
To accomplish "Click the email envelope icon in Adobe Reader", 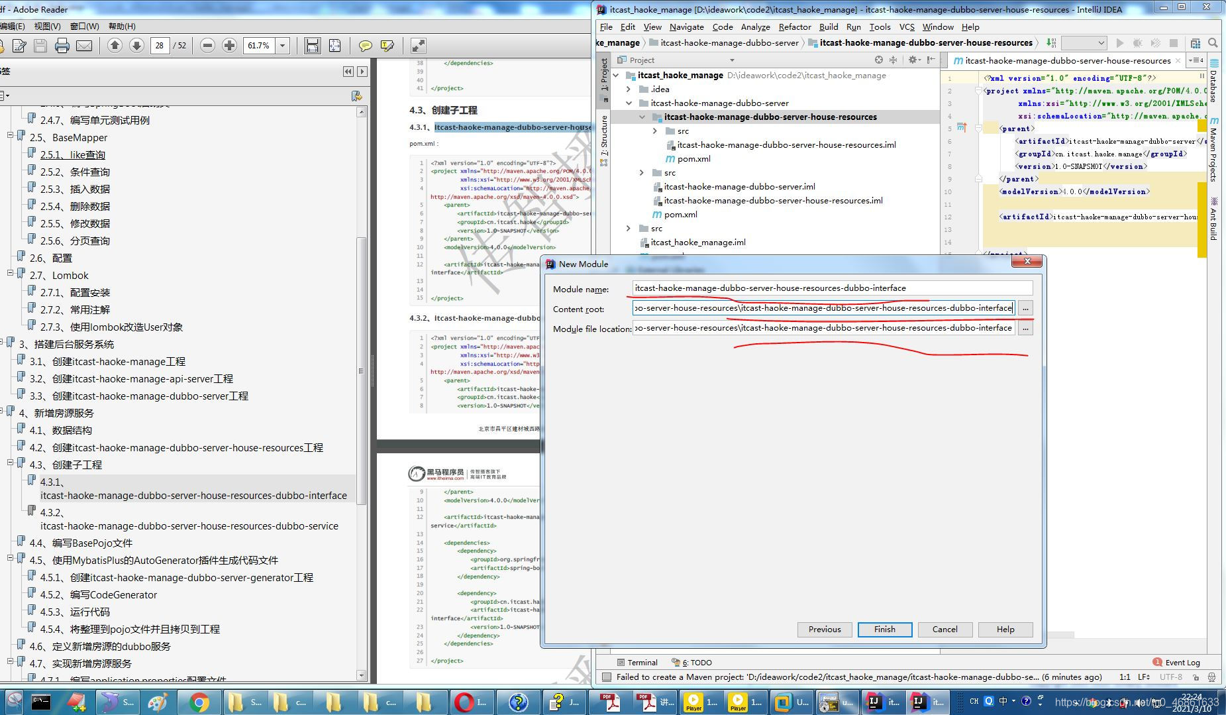I will 84,46.
